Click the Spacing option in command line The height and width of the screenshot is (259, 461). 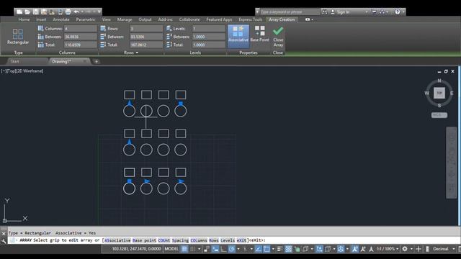180,240
